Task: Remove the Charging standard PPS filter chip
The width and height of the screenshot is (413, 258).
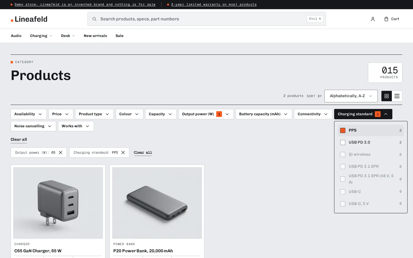Action: (123, 153)
